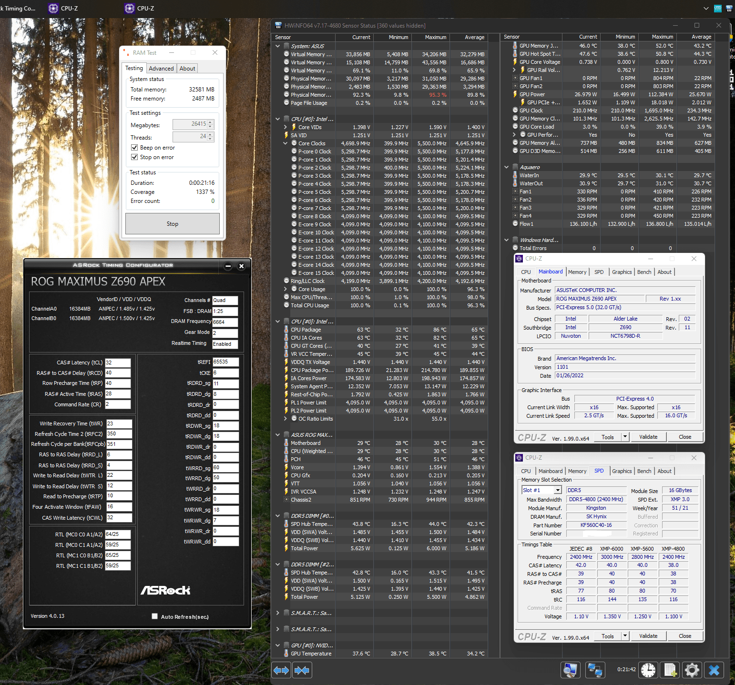The width and height of the screenshot is (735, 685).
Task: Select Memory tab in upper CPU-Z window
Action: 577,272
